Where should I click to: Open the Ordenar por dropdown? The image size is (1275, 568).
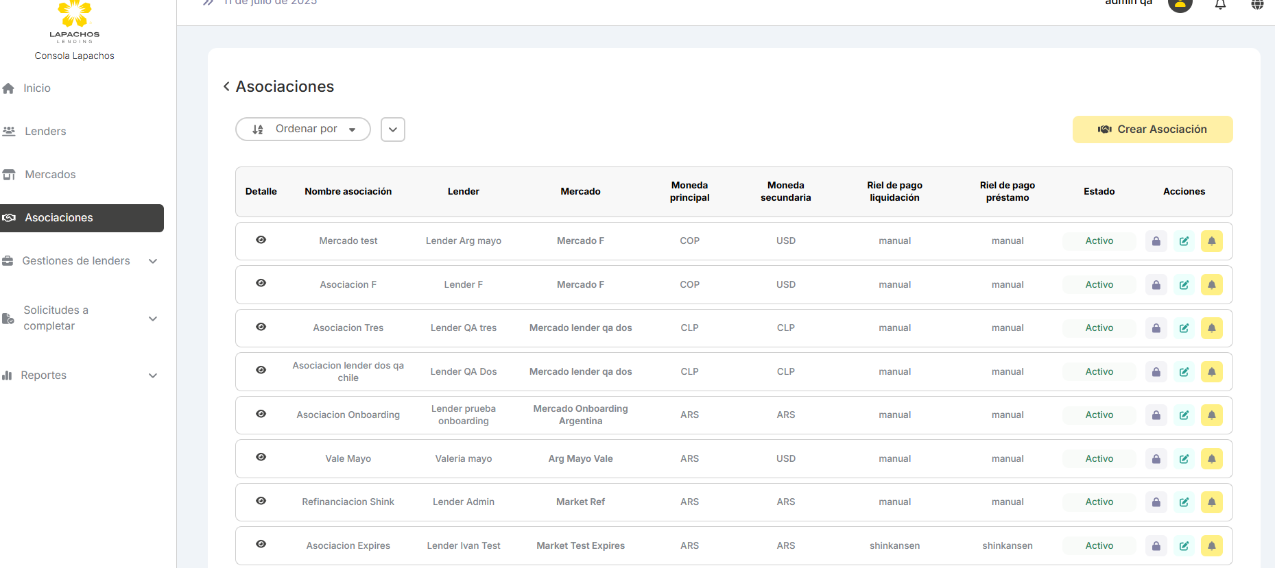tap(303, 129)
